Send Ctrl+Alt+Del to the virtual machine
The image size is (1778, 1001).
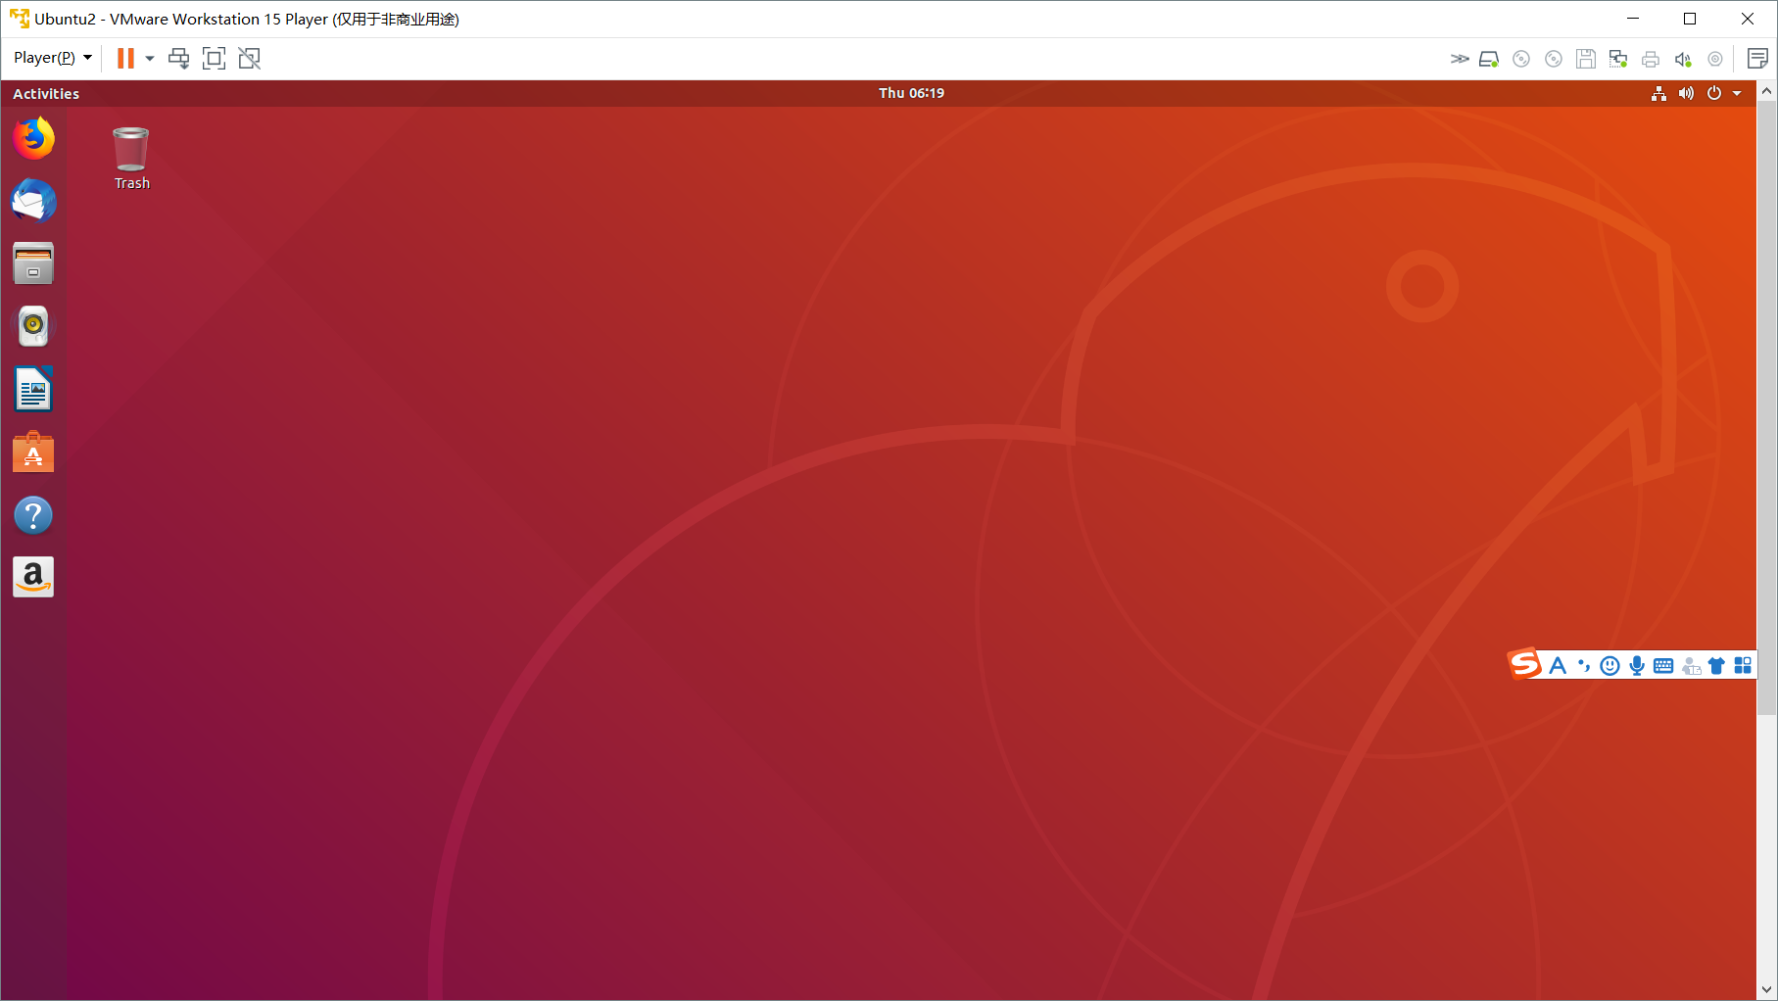click(x=178, y=58)
